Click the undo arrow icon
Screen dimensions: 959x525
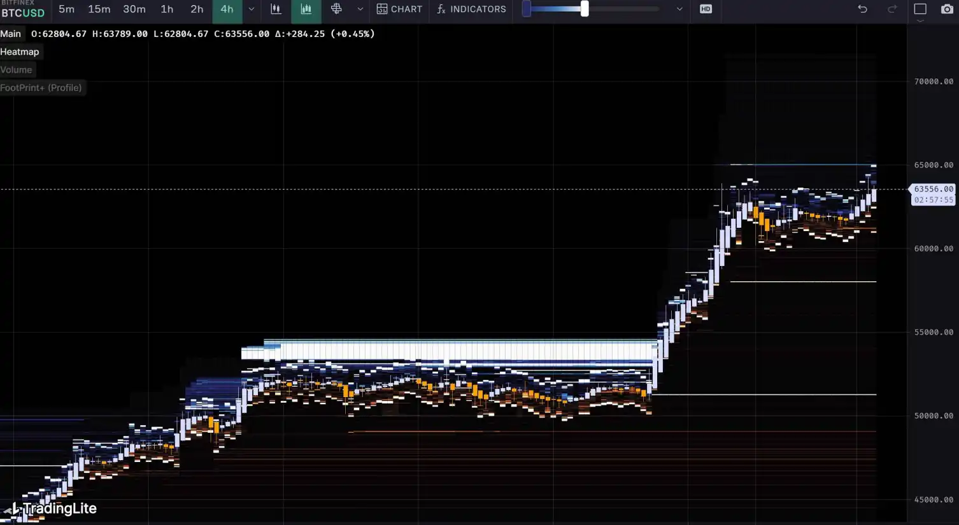pyautogui.click(x=862, y=9)
